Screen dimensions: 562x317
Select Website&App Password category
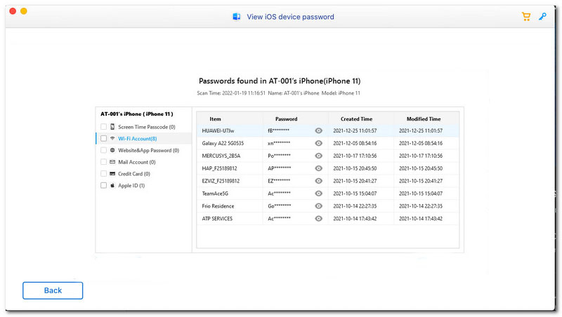(x=148, y=150)
